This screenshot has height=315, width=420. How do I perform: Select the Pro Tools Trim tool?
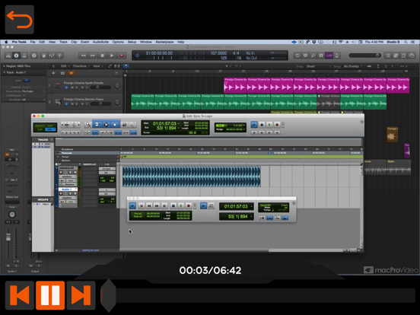point(97,124)
